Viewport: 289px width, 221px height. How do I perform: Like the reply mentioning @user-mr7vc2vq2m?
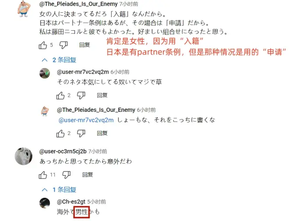coord(60,133)
